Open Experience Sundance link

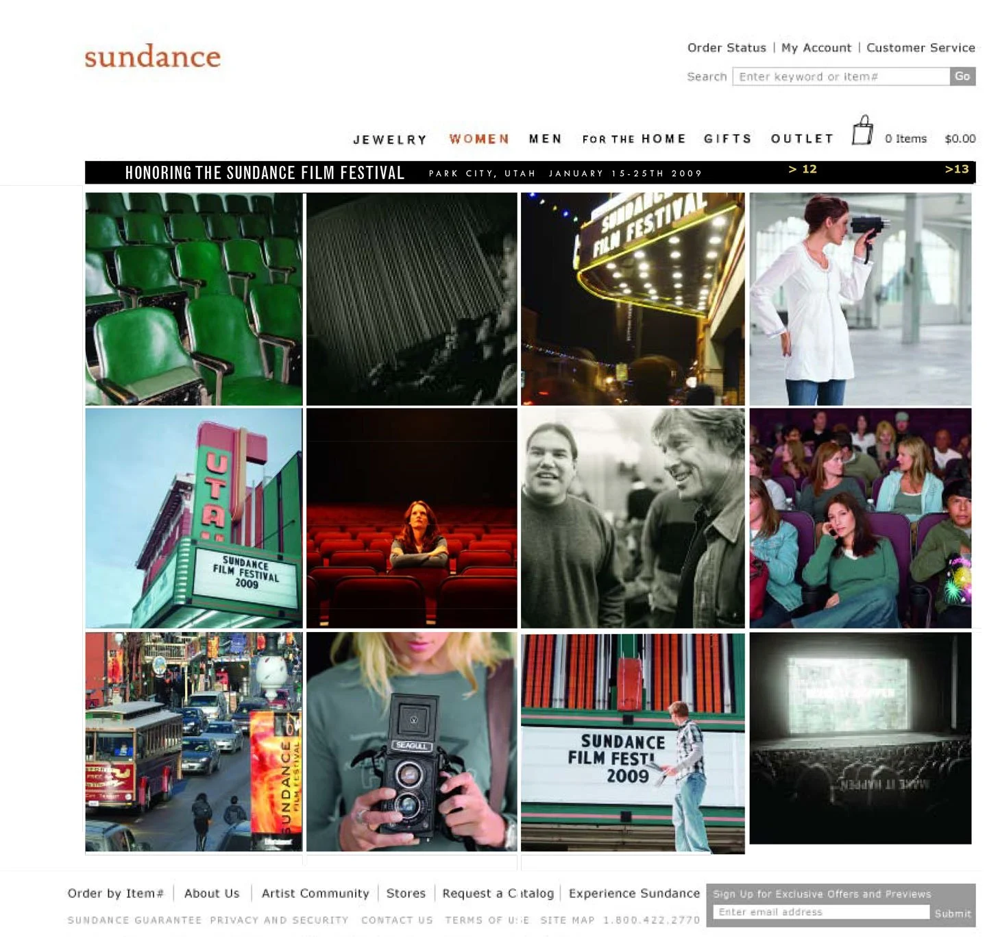click(x=634, y=893)
